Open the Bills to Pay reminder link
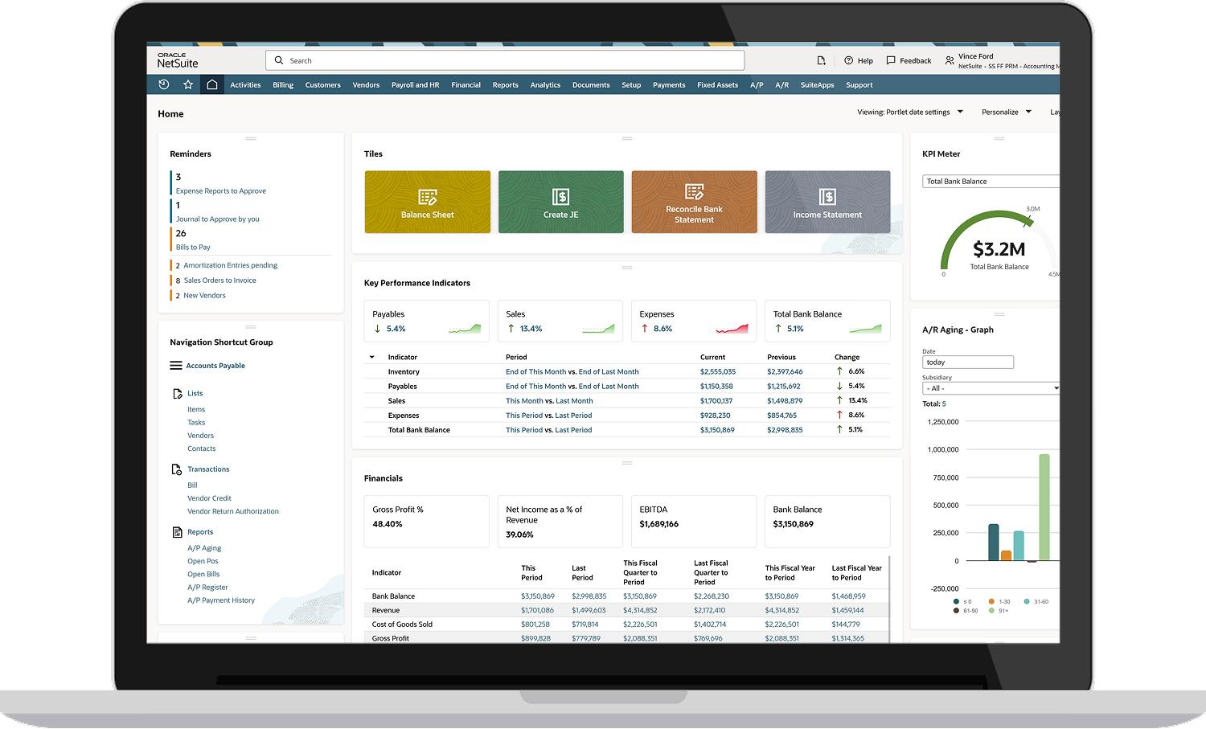This screenshot has width=1206, height=729. point(192,247)
